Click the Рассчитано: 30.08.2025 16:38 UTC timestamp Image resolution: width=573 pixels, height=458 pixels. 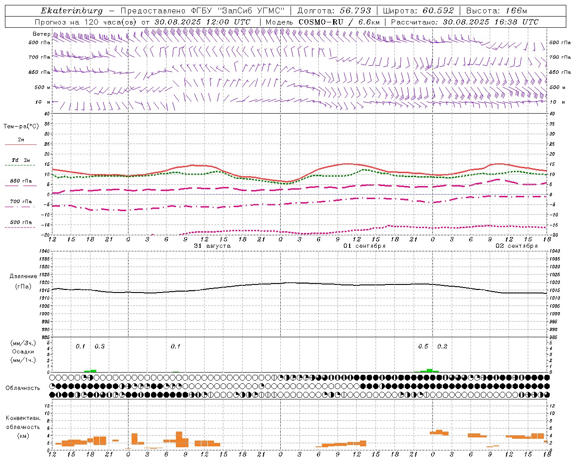click(x=465, y=22)
